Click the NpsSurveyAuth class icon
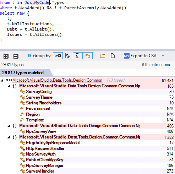This screenshot has width=175, height=174. click(22, 154)
